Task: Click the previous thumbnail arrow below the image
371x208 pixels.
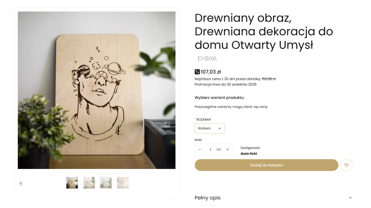Action: pyautogui.click(x=21, y=183)
